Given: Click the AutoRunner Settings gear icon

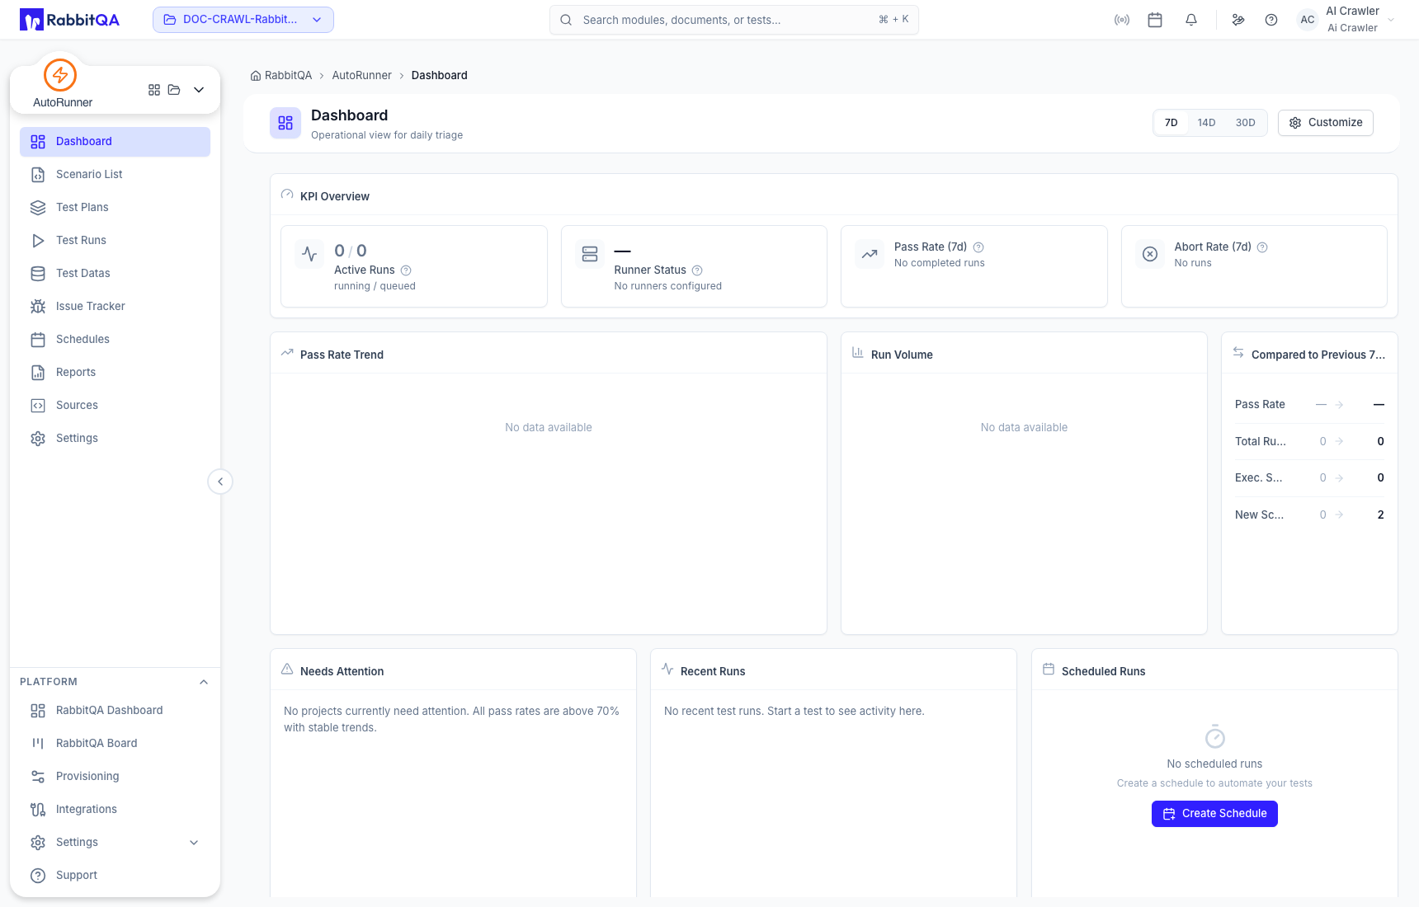Looking at the screenshot, I should 38,439.
